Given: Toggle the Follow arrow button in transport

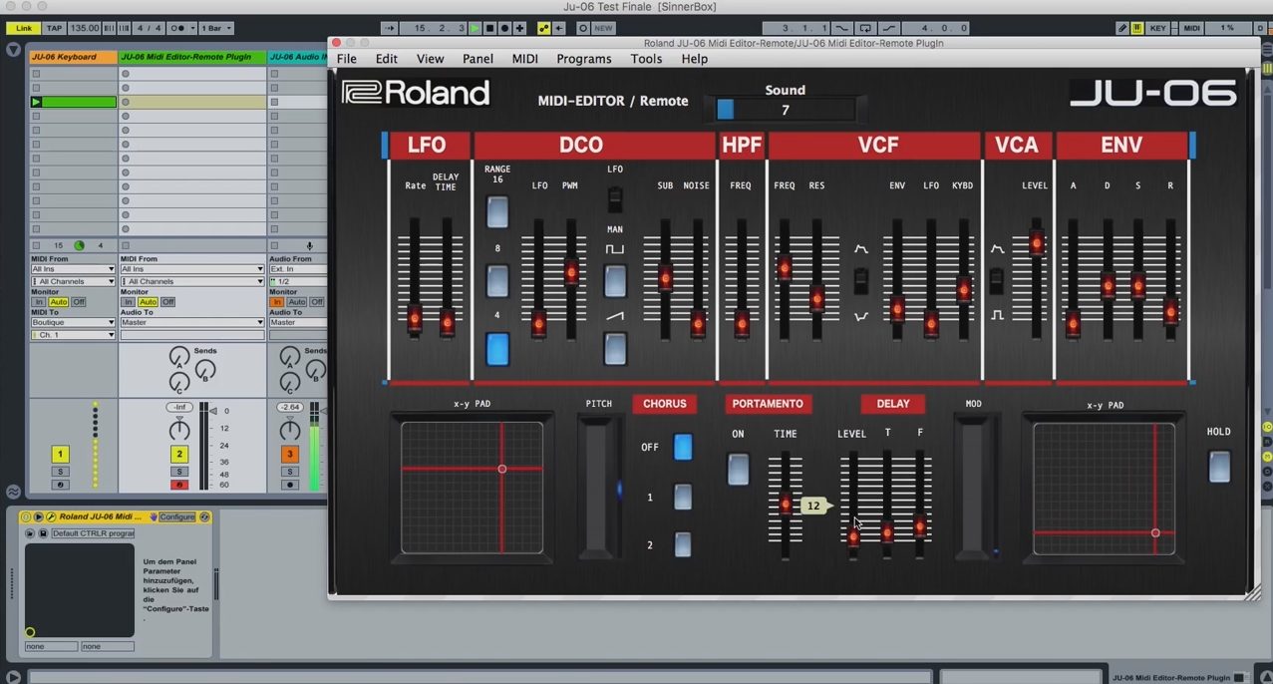Looking at the screenshot, I should coord(390,28).
